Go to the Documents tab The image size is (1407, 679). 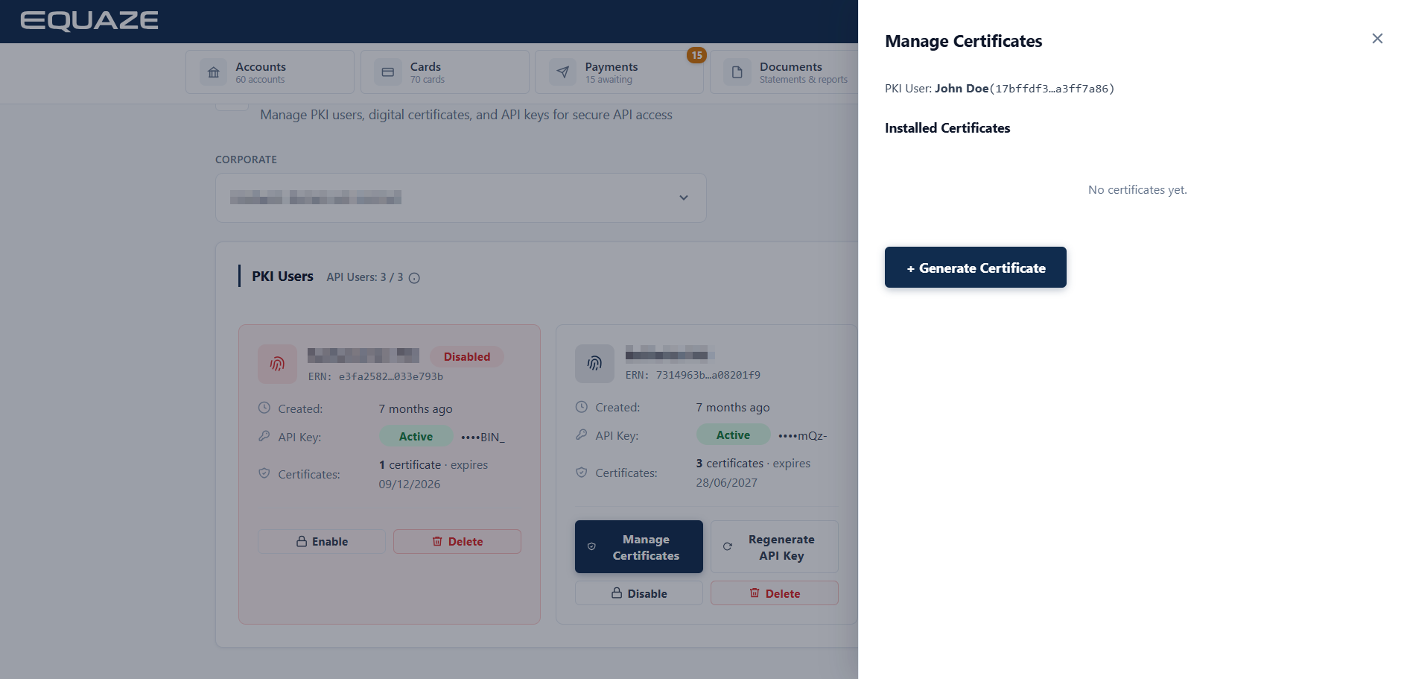coord(784,72)
